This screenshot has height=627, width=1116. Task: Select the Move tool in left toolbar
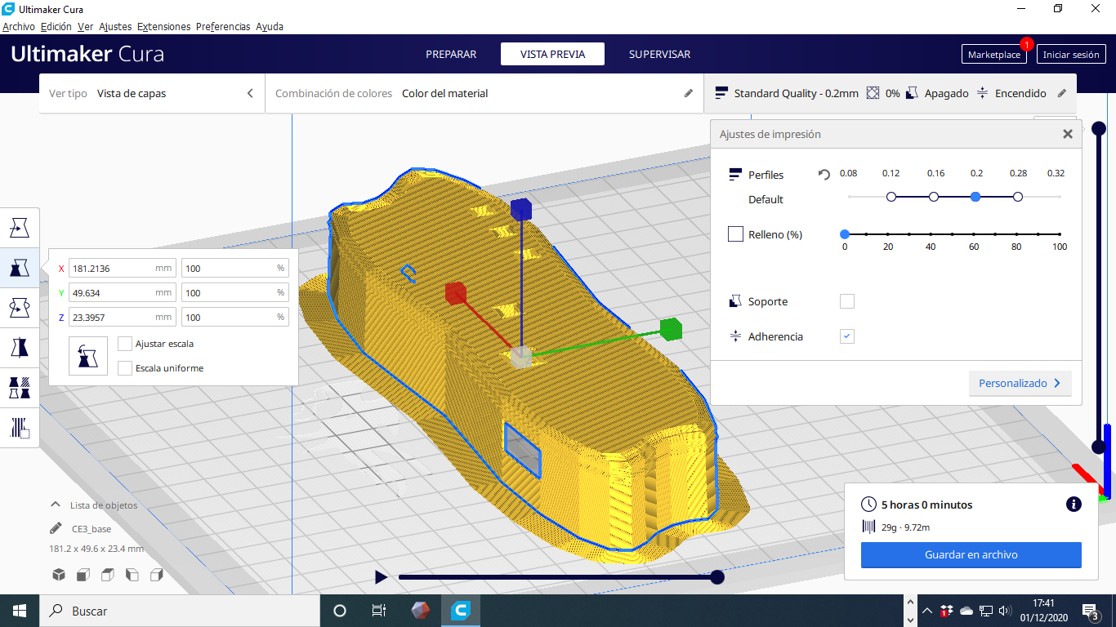click(x=20, y=229)
